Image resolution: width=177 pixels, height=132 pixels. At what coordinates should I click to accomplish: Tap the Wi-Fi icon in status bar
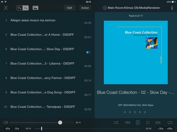pos(6,2)
